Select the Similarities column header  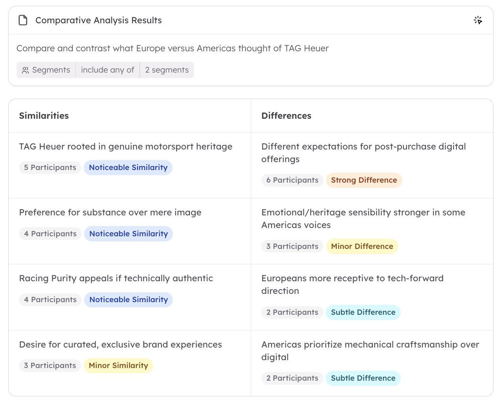click(x=44, y=116)
